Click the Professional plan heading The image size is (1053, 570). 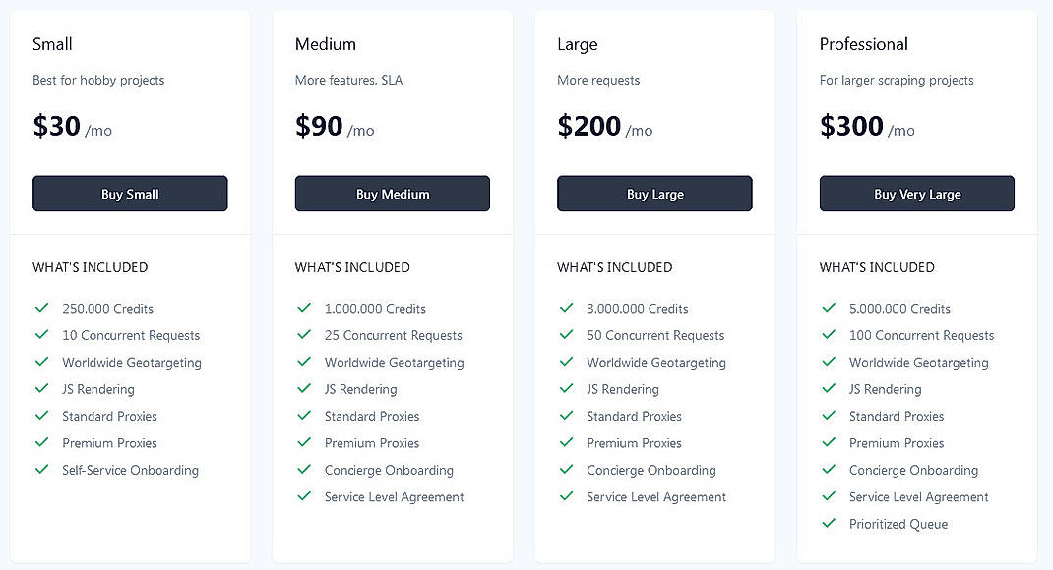[x=864, y=44]
